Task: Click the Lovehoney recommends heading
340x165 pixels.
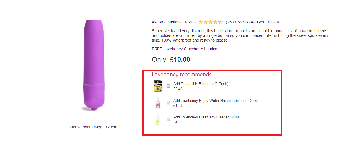Action: pos(182,75)
